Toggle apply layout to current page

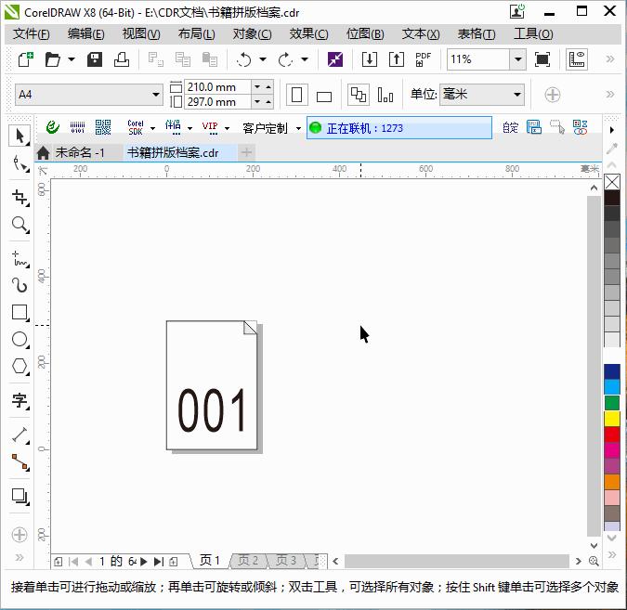(385, 95)
